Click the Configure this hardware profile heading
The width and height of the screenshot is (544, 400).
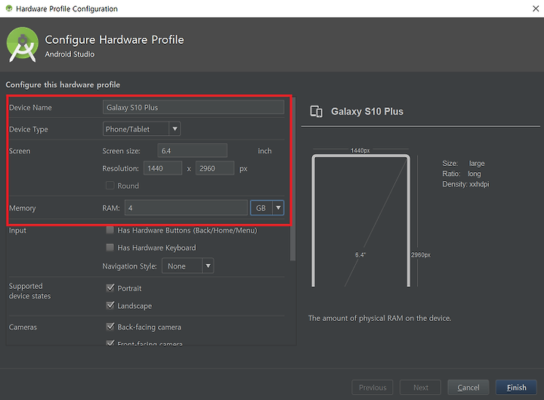(x=63, y=85)
